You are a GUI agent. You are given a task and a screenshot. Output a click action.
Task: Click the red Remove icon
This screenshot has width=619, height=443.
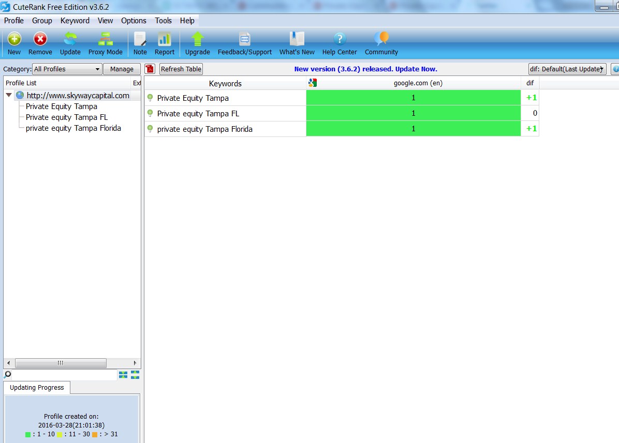click(x=40, y=40)
